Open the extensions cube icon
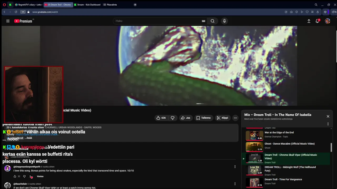This screenshot has height=189, width=337. [325, 12]
